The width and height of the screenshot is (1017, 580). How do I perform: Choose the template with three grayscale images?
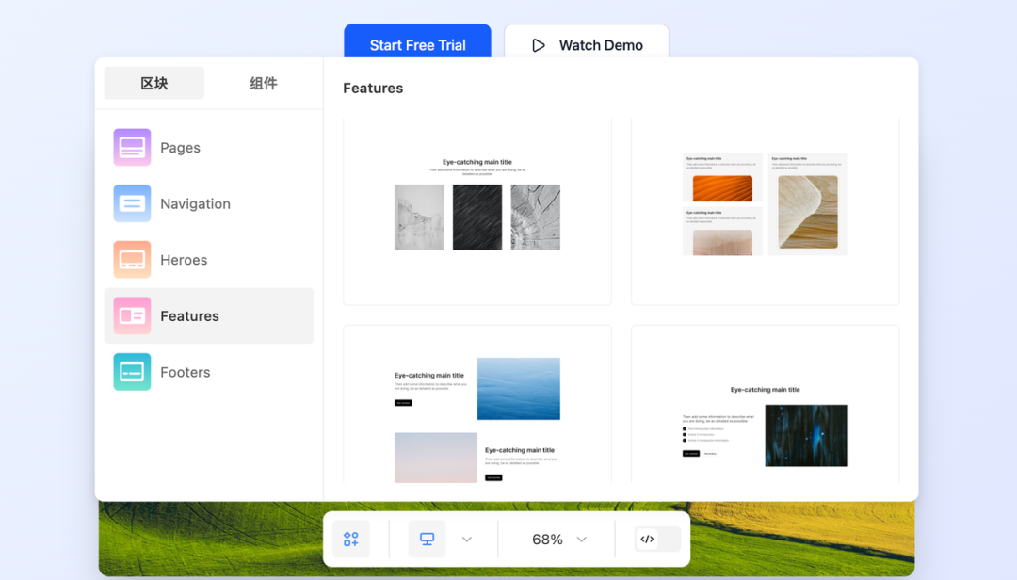477,211
